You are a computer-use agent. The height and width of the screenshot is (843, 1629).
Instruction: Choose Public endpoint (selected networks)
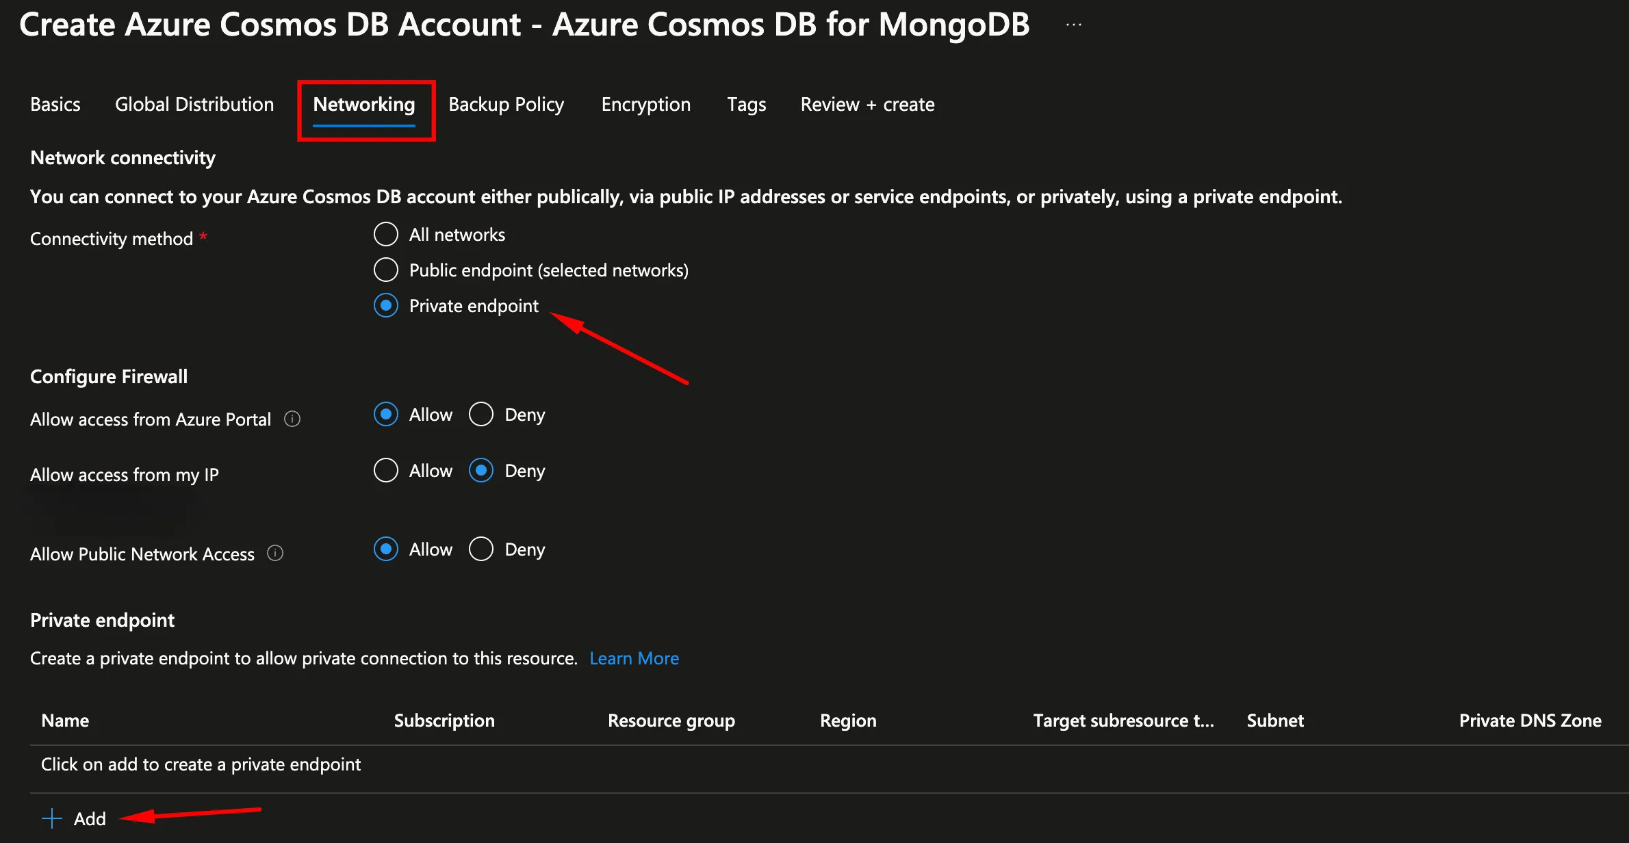click(x=386, y=270)
